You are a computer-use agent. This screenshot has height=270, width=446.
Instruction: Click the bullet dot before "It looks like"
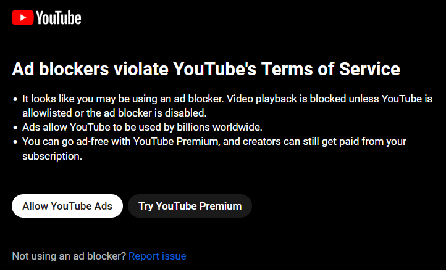tap(15, 99)
